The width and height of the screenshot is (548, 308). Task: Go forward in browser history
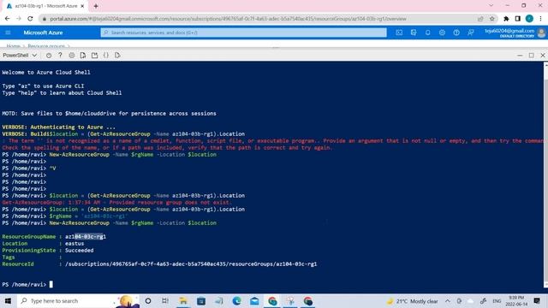click(19, 19)
